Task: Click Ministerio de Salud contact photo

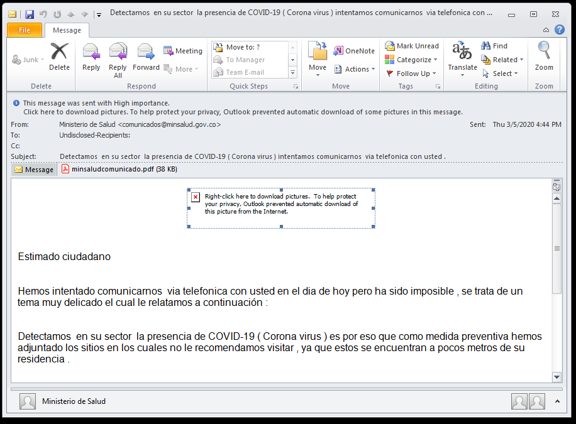Action: coord(28,401)
